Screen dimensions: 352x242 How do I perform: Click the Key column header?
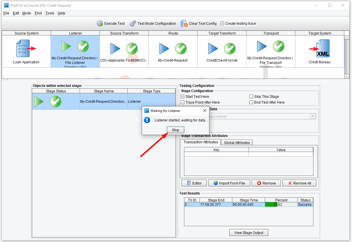[217, 150]
